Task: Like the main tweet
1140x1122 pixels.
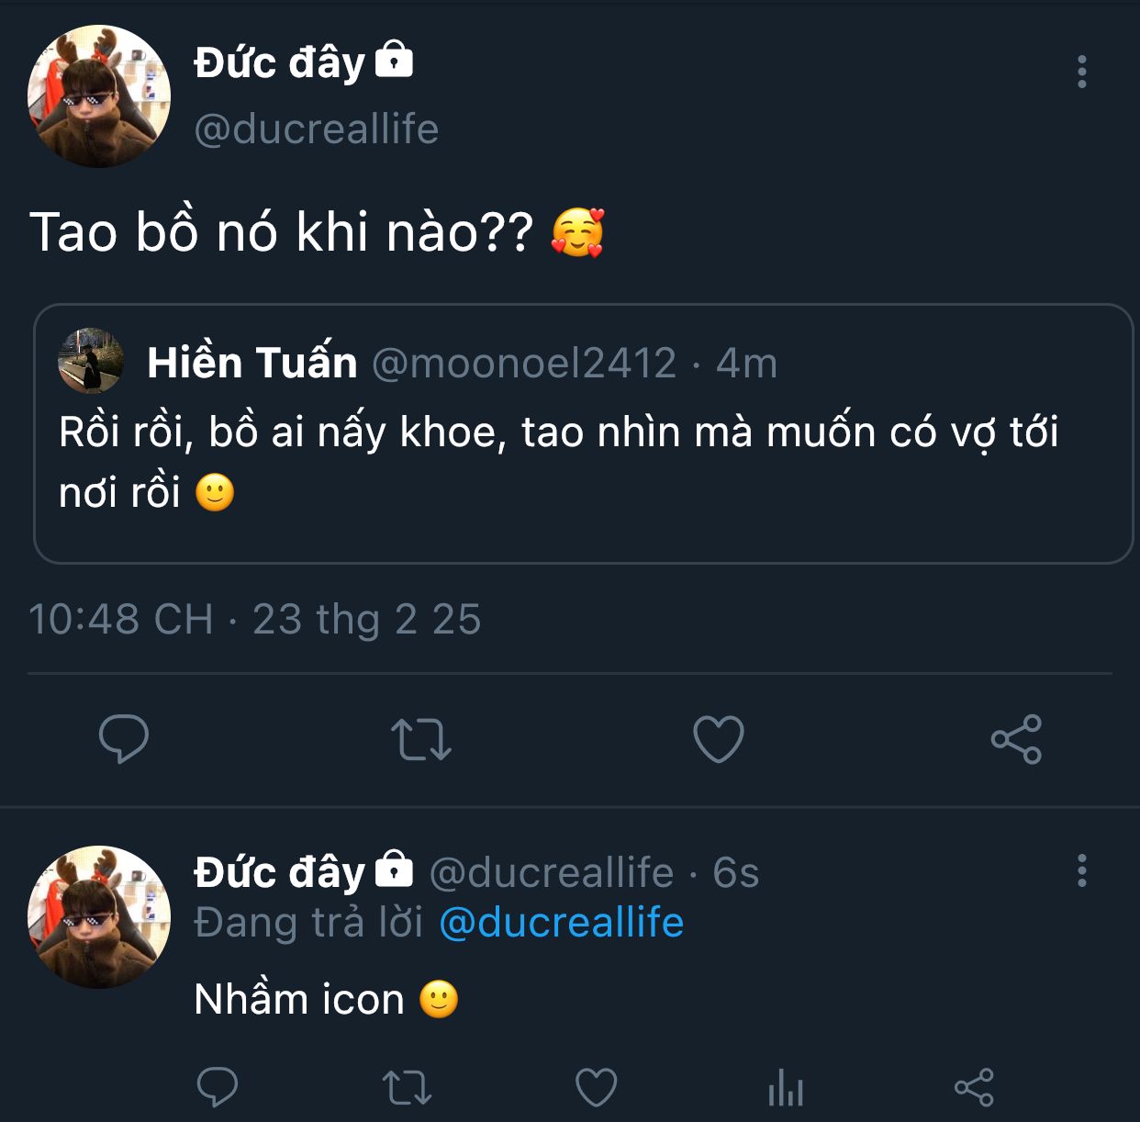Action: point(718,739)
